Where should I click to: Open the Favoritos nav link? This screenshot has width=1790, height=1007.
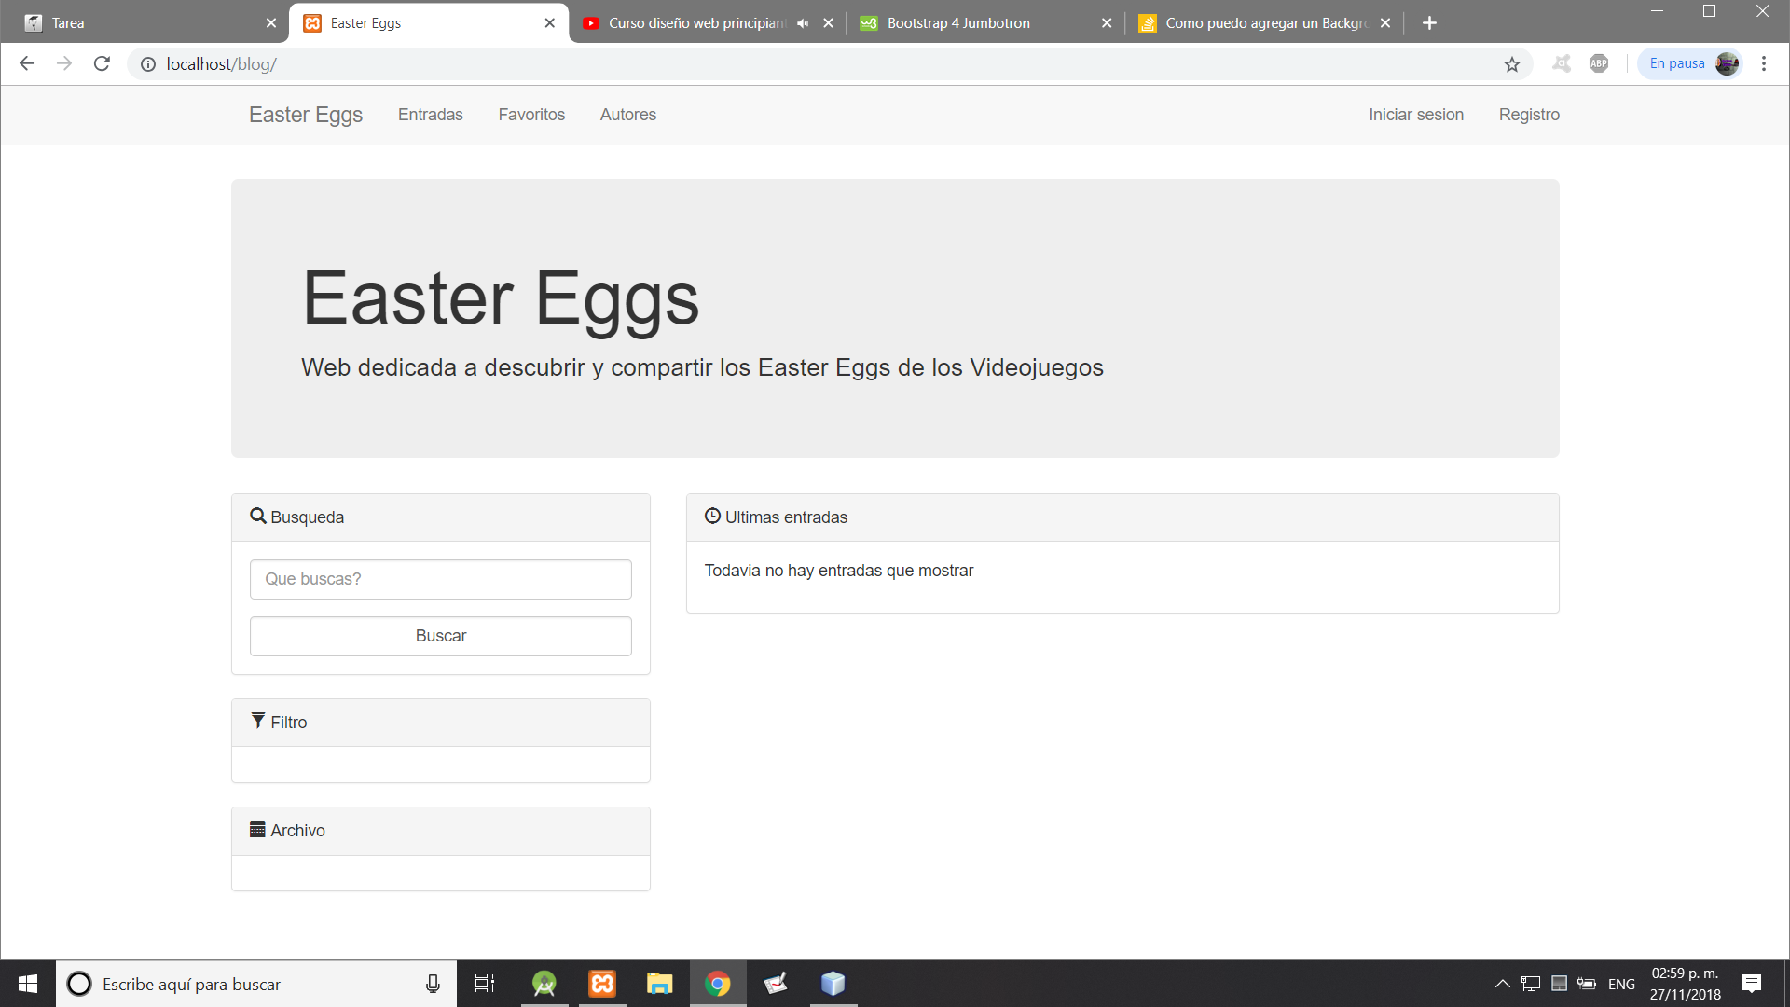pos(531,115)
